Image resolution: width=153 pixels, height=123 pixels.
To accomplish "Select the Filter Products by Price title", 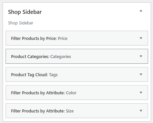I will point(34,39).
